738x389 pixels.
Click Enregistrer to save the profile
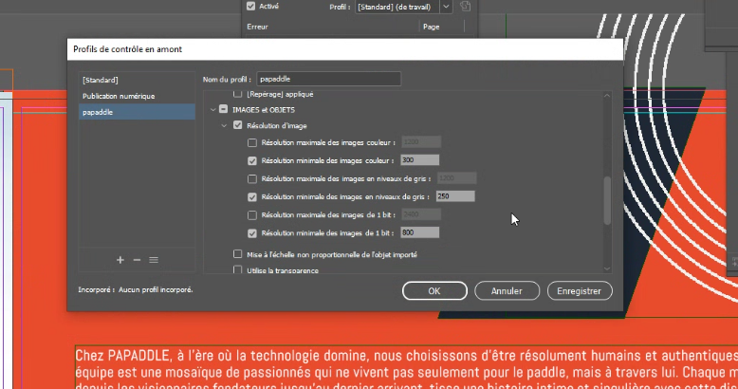click(579, 290)
